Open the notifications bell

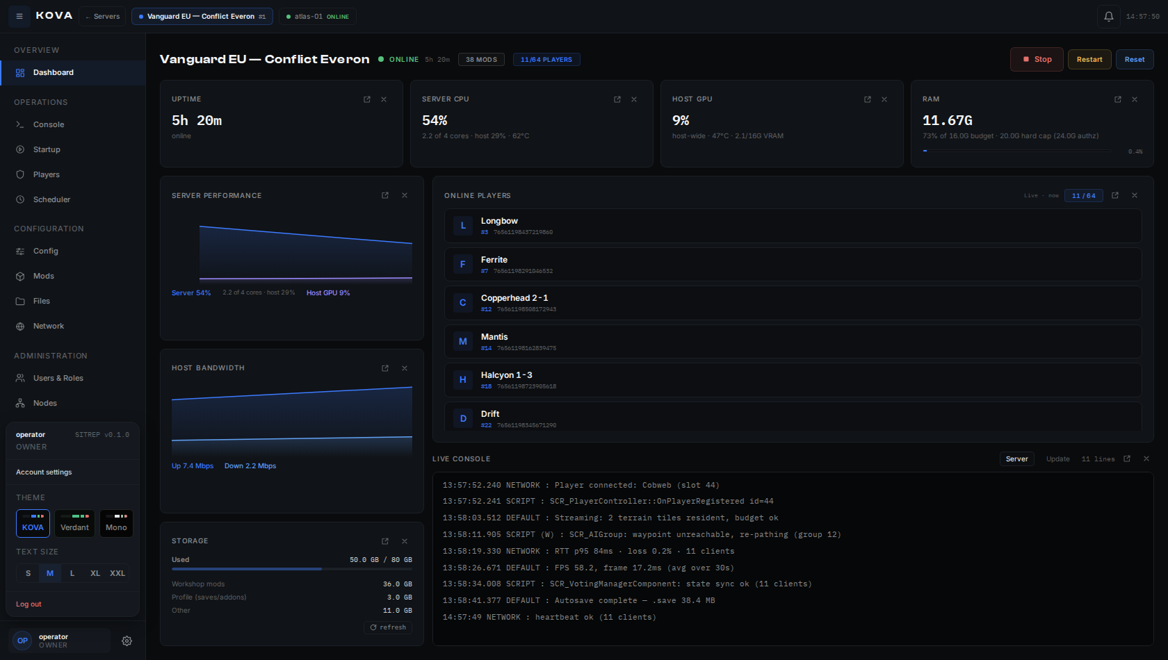click(1108, 17)
